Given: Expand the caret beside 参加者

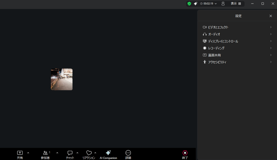Looking at the screenshot, I should 57,153.
